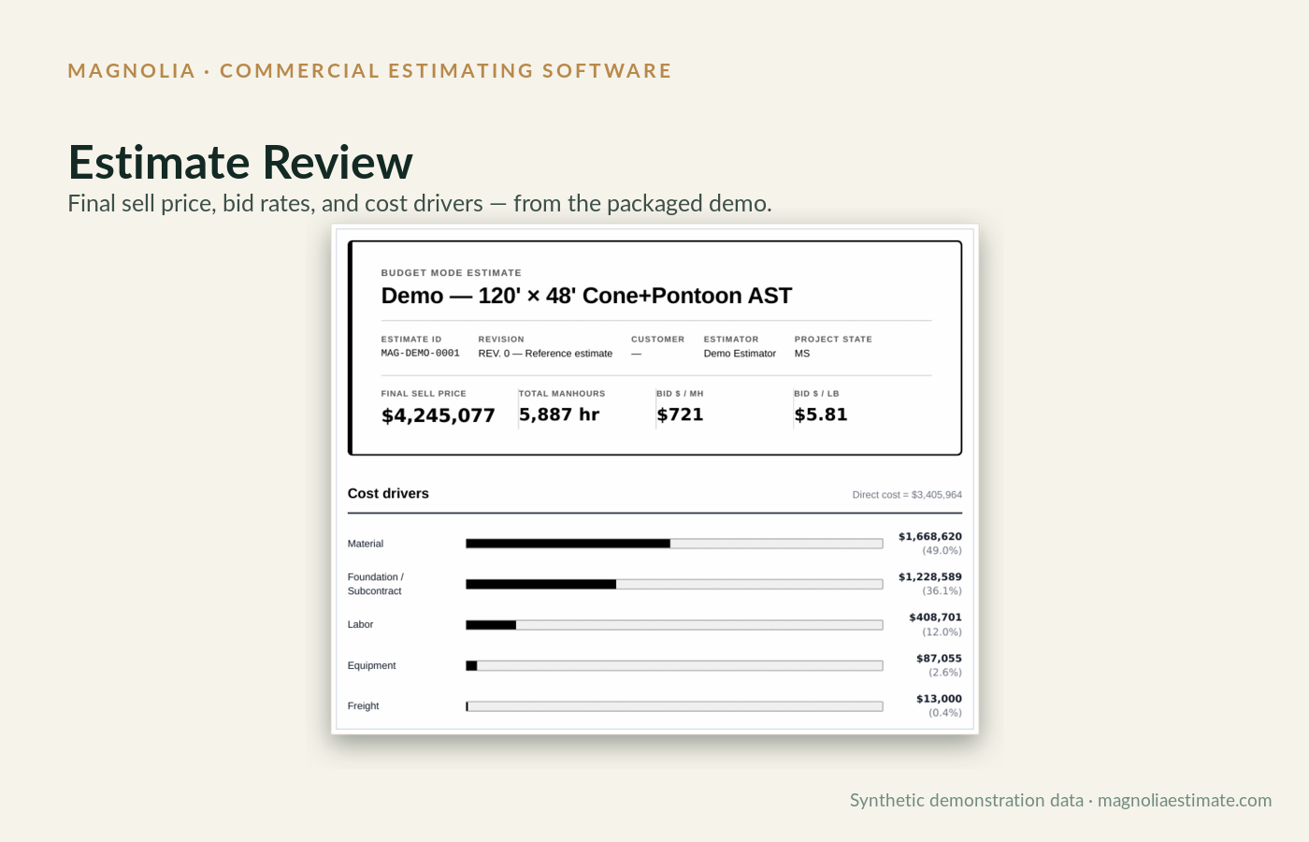Click the Labor percentage '(12.0%)'
This screenshot has height=842, width=1309.
(942, 632)
